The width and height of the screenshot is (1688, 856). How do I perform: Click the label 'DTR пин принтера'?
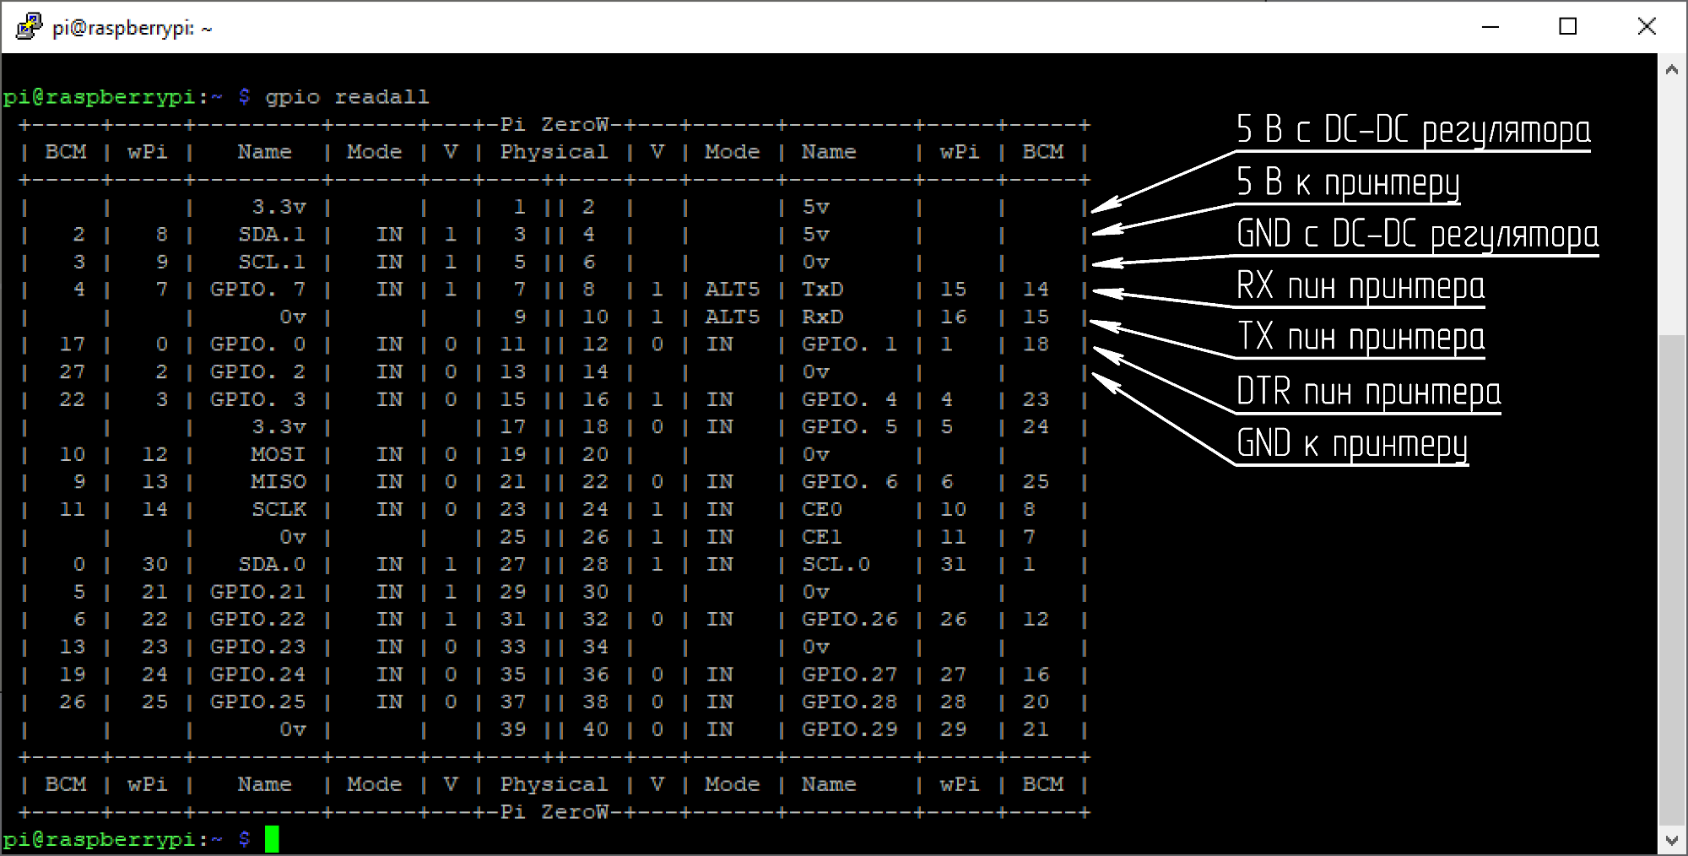1368,393
